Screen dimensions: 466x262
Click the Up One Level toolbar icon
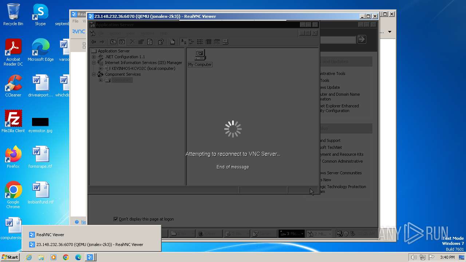click(x=113, y=42)
